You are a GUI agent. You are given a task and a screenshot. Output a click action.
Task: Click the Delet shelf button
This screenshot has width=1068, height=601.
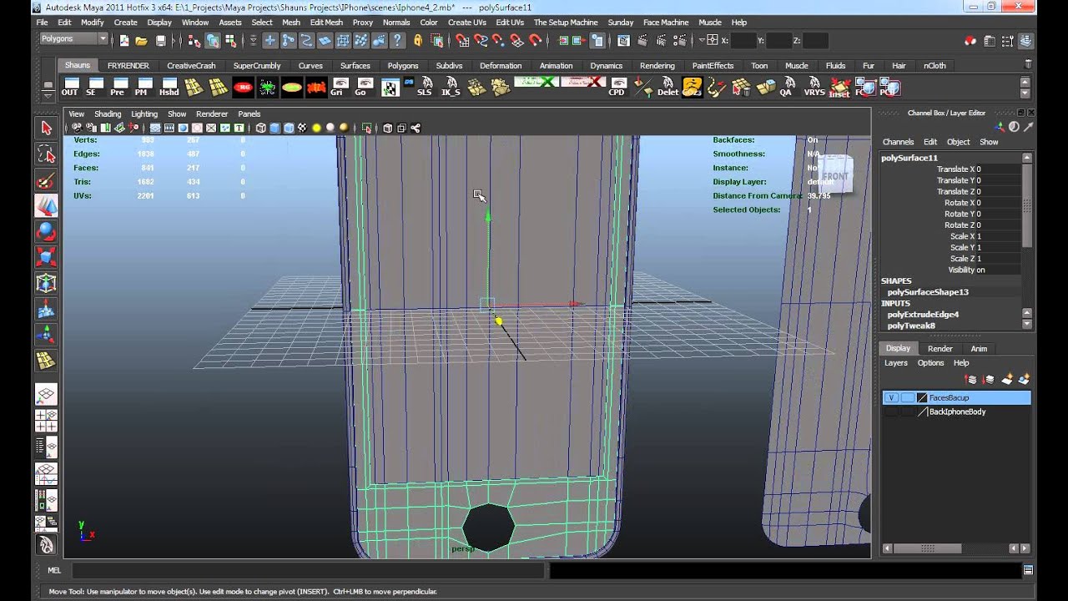(667, 87)
